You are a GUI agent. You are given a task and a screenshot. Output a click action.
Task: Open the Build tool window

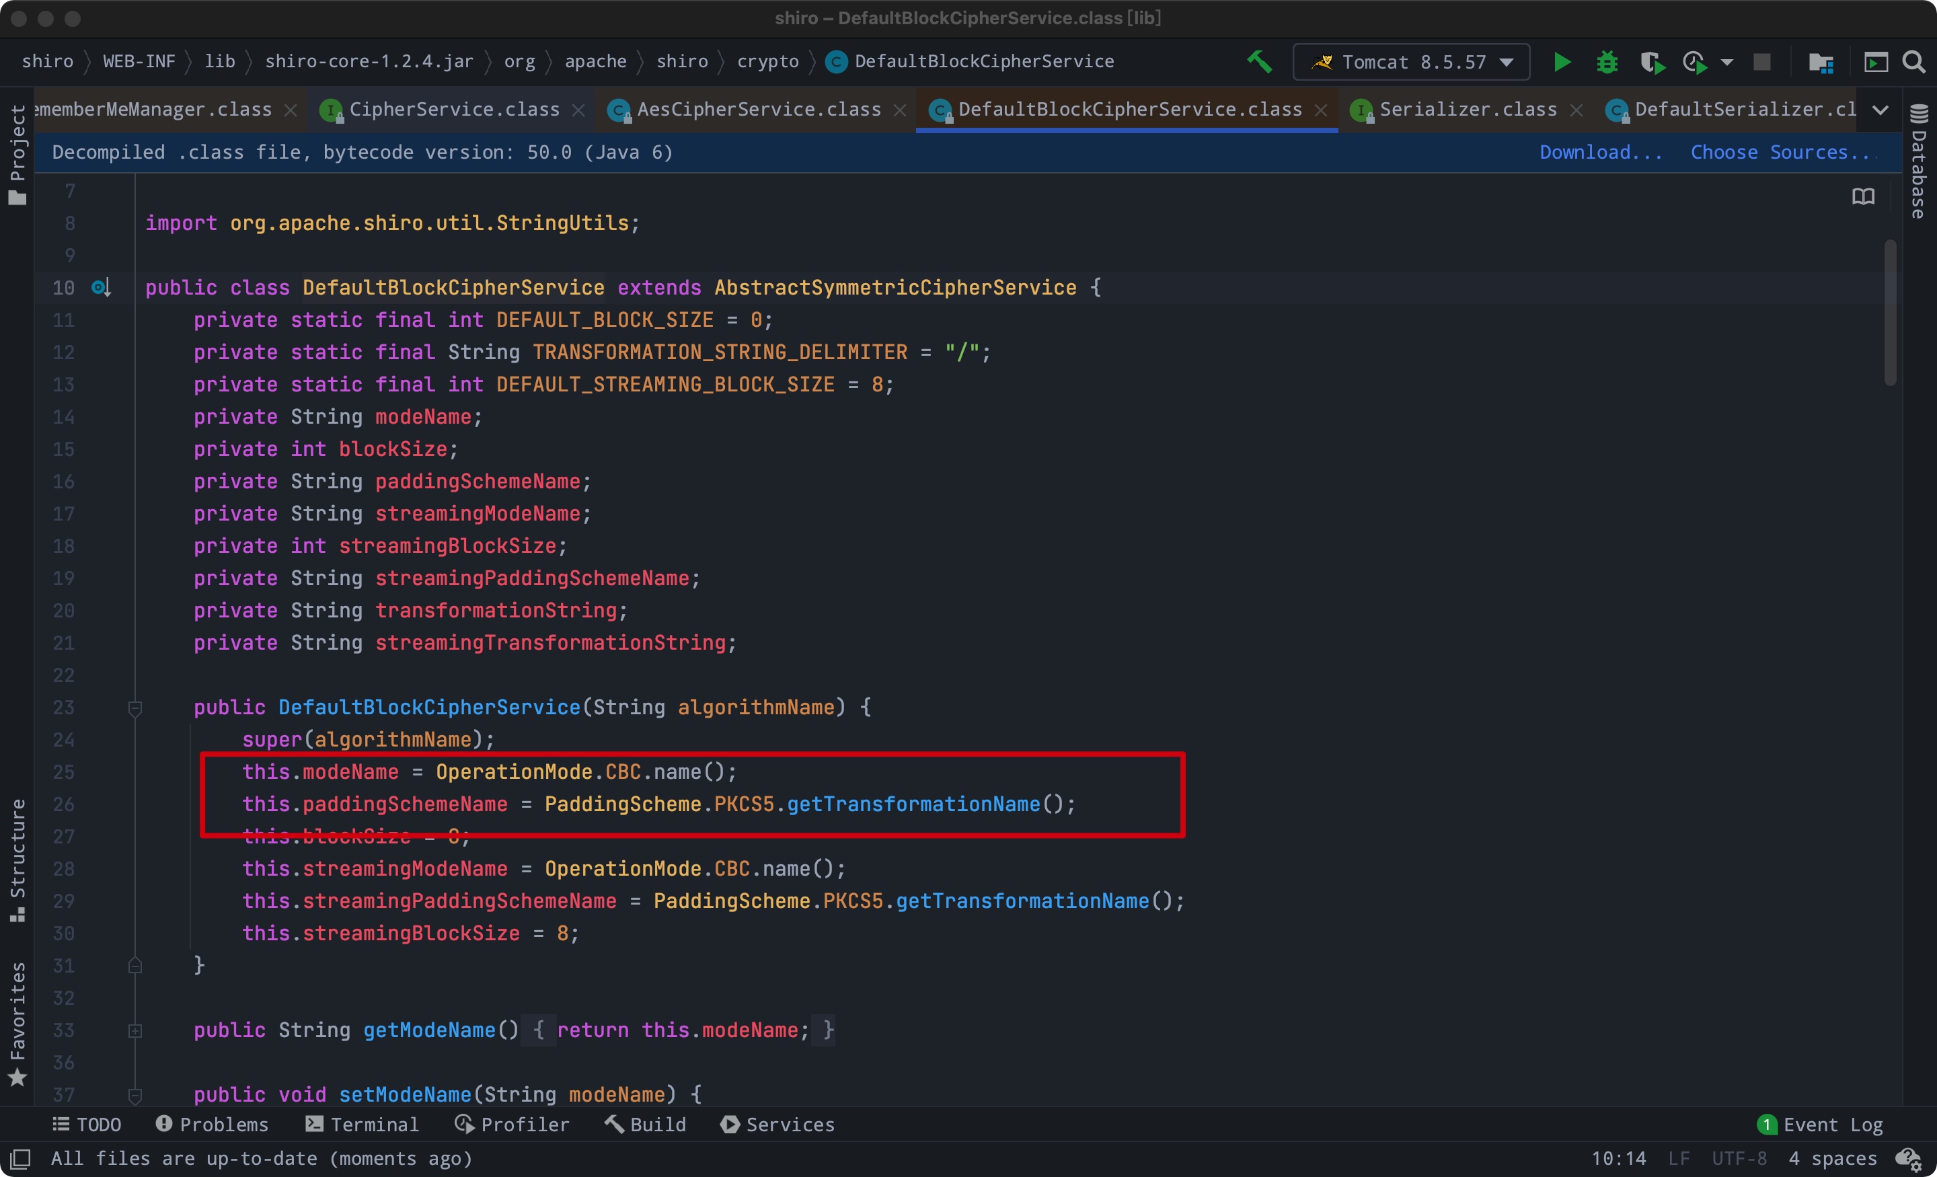coord(644,1125)
